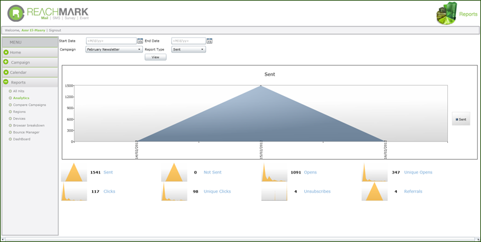This screenshot has width=481, height=242.
Task: Open the Campaign dropdown showing February Newsletter
Action: [114, 49]
